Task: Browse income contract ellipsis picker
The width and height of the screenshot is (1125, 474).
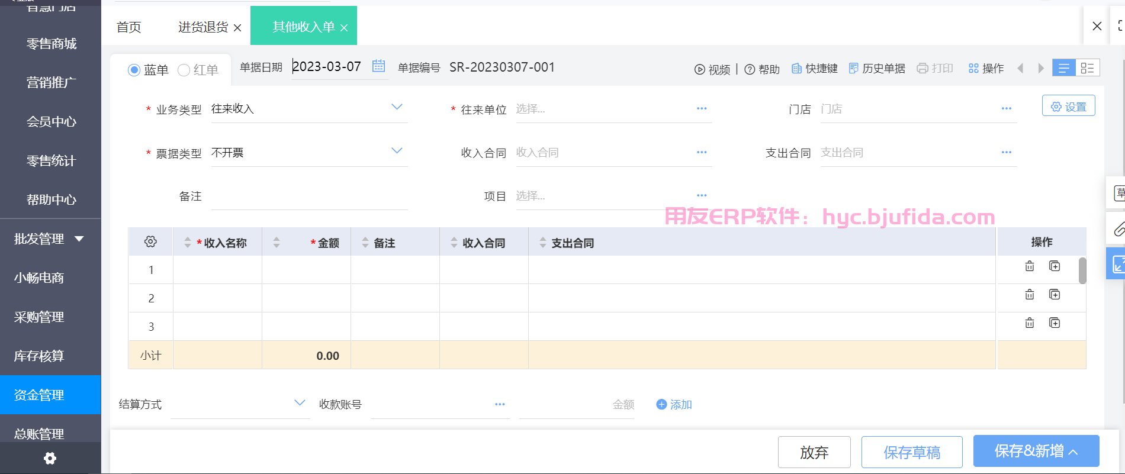Action: pos(702,153)
